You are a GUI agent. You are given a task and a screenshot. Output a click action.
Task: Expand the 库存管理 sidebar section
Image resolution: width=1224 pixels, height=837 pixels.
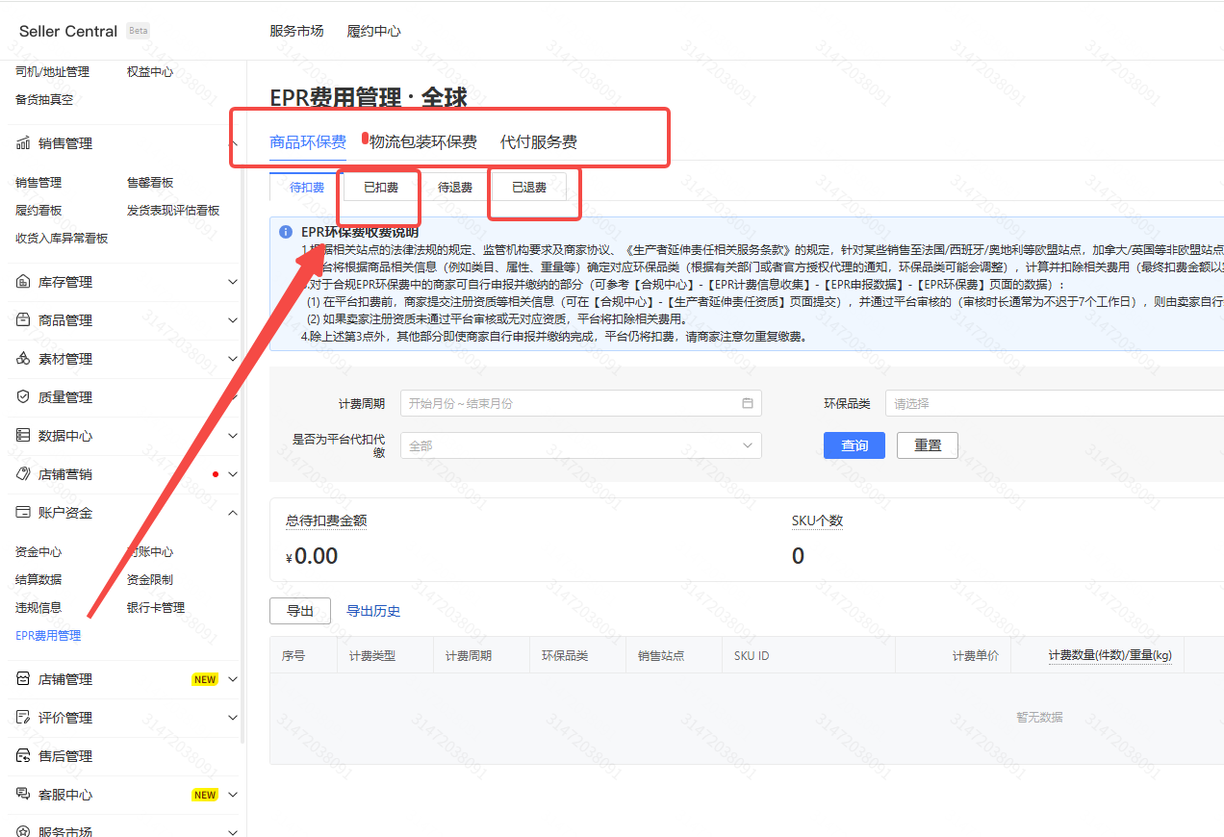pos(232,282)
